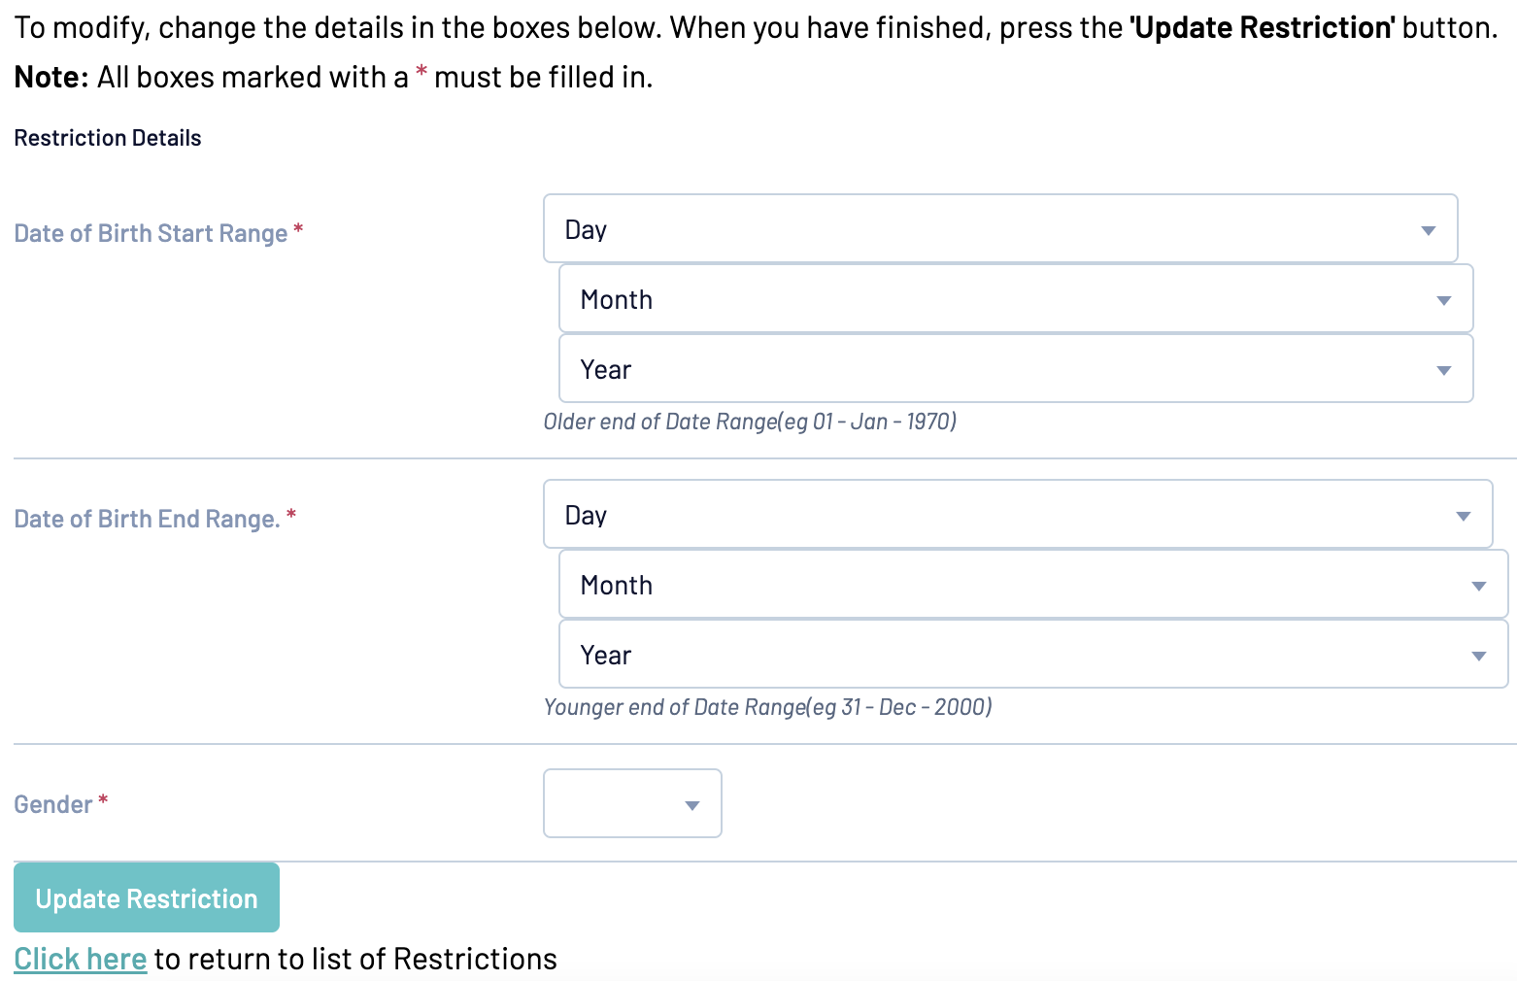1517x981 pixels.
Task: Open the End Range Month dropdown
Action: [1032, 585]
